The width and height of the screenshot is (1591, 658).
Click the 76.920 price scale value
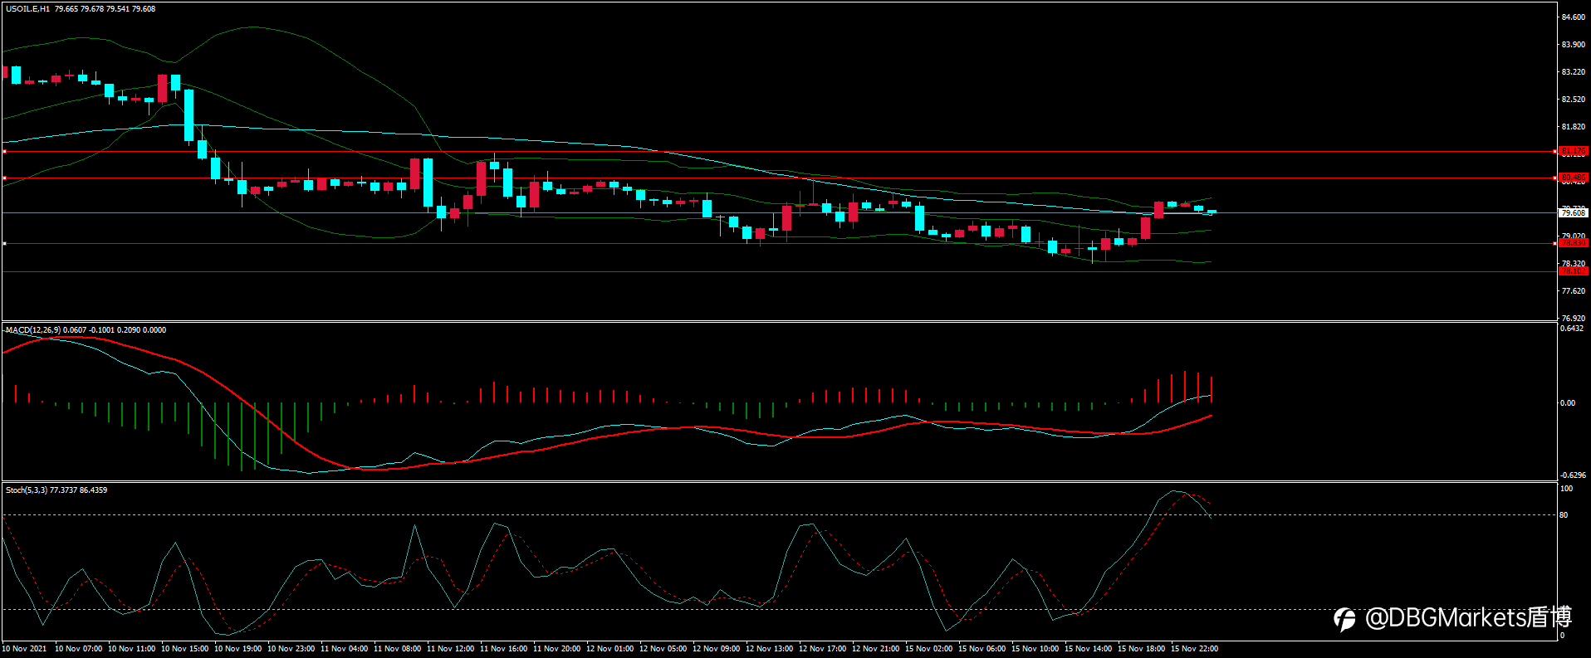[1574, 319]
